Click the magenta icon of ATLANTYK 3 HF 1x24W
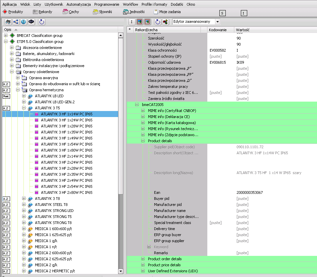The height and width of the screenshot is (277, 317). click(37, 120)
